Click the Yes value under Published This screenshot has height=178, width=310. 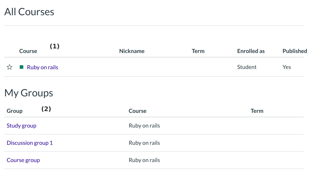tap(287, 67)
